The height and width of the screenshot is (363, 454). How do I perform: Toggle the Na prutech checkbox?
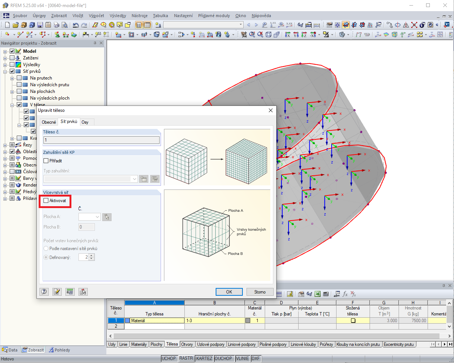point(19,78)
